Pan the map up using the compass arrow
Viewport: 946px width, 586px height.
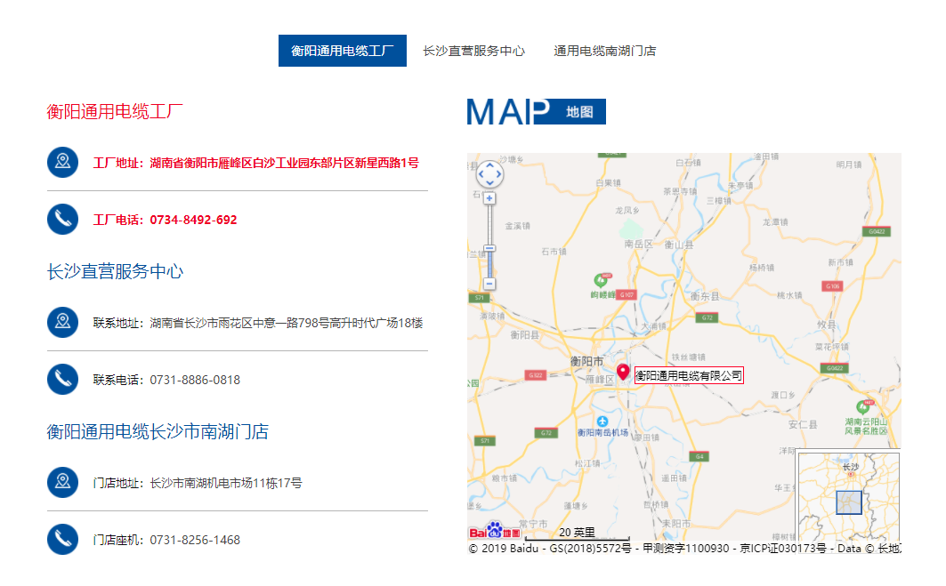pyautogui.click(x=489, y=165)
